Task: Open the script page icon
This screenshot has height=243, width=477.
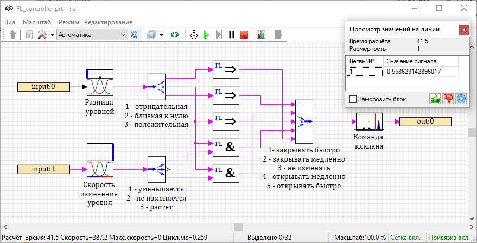Action: (29, 35)
